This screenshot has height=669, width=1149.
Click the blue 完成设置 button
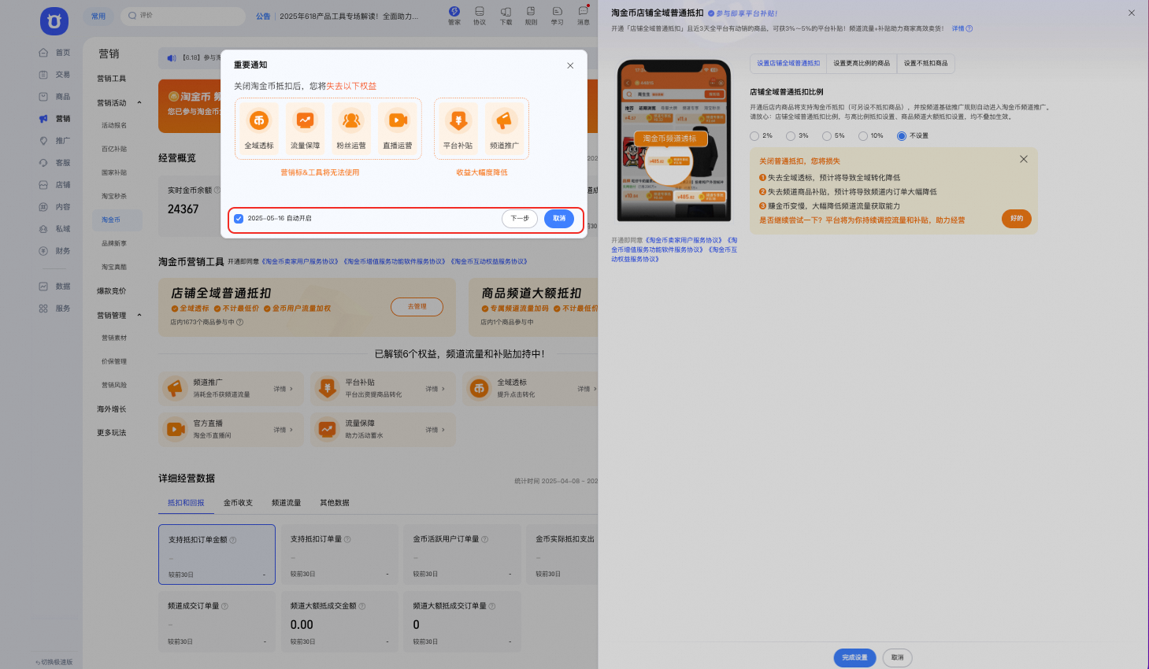[854, 657]
